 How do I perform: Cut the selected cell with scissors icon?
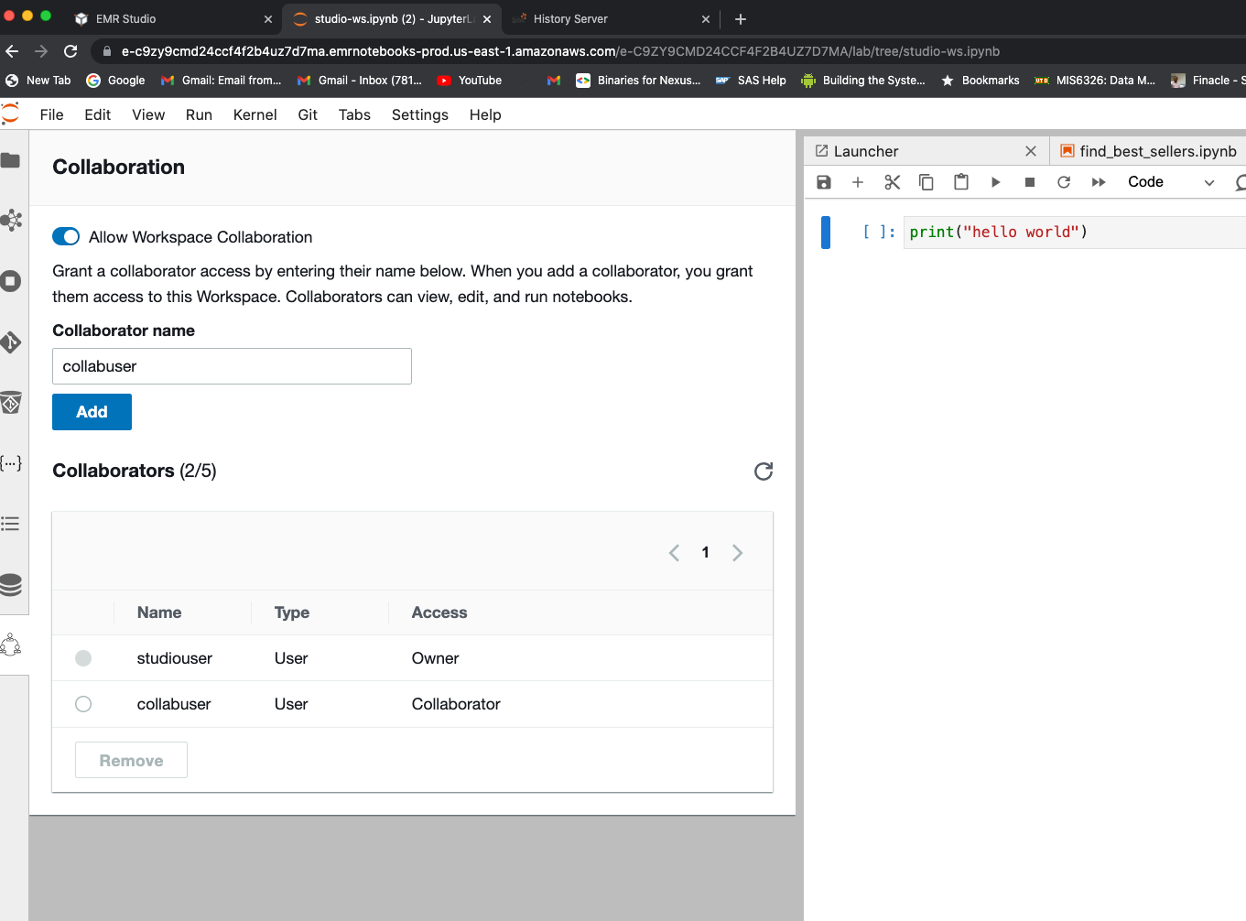click(893, 182)
